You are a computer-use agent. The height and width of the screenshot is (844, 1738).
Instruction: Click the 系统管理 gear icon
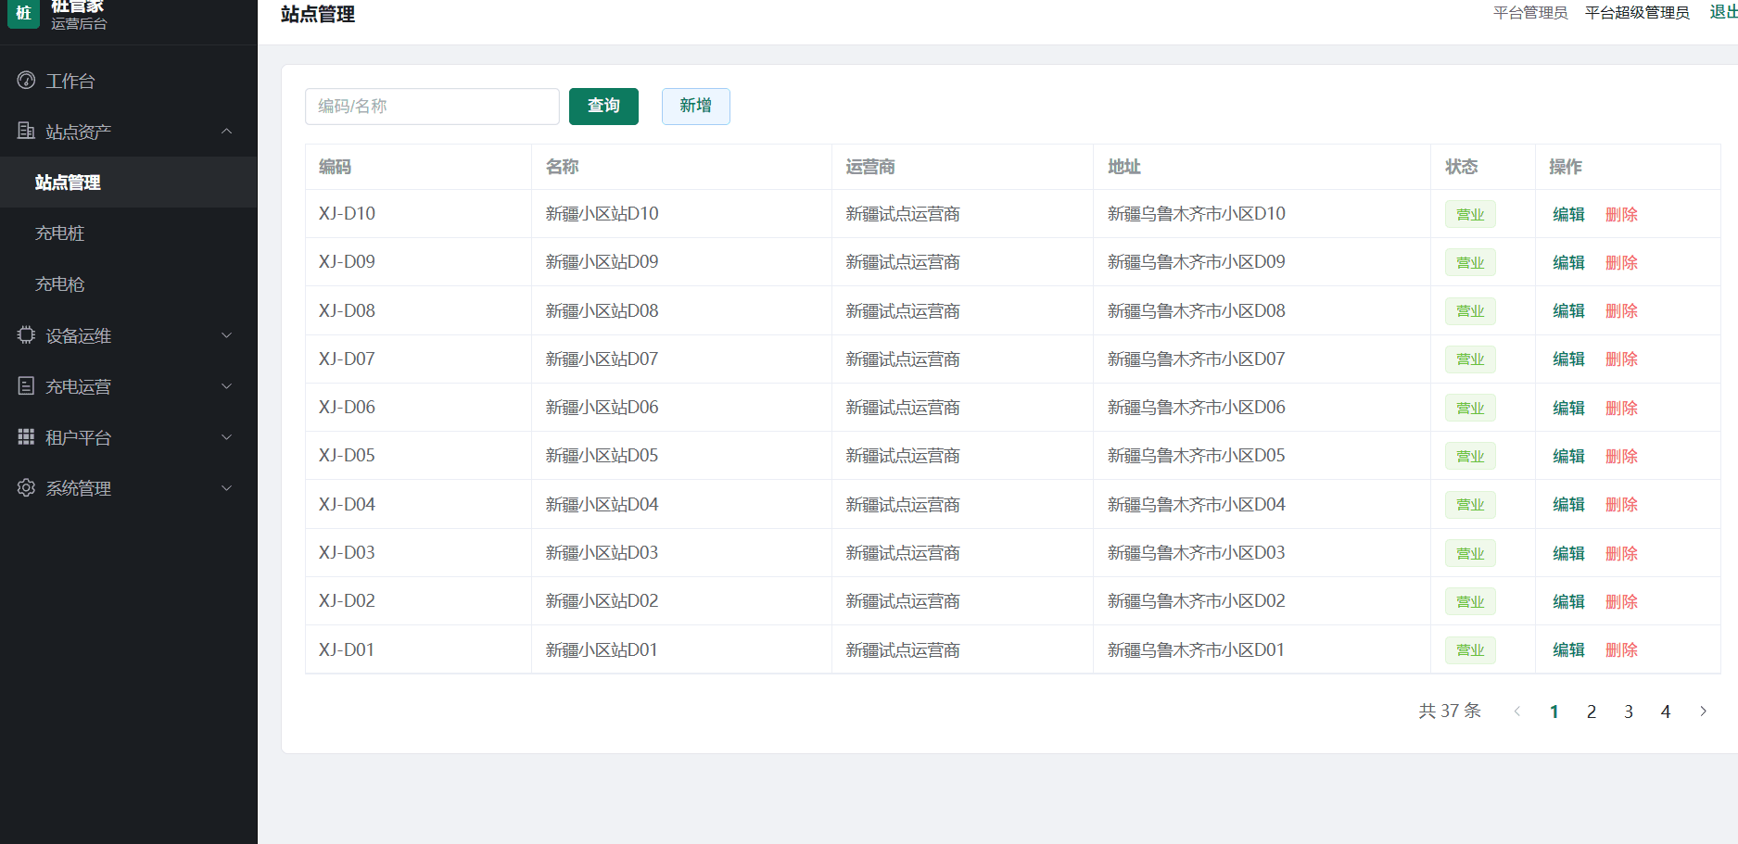point(26,487)
